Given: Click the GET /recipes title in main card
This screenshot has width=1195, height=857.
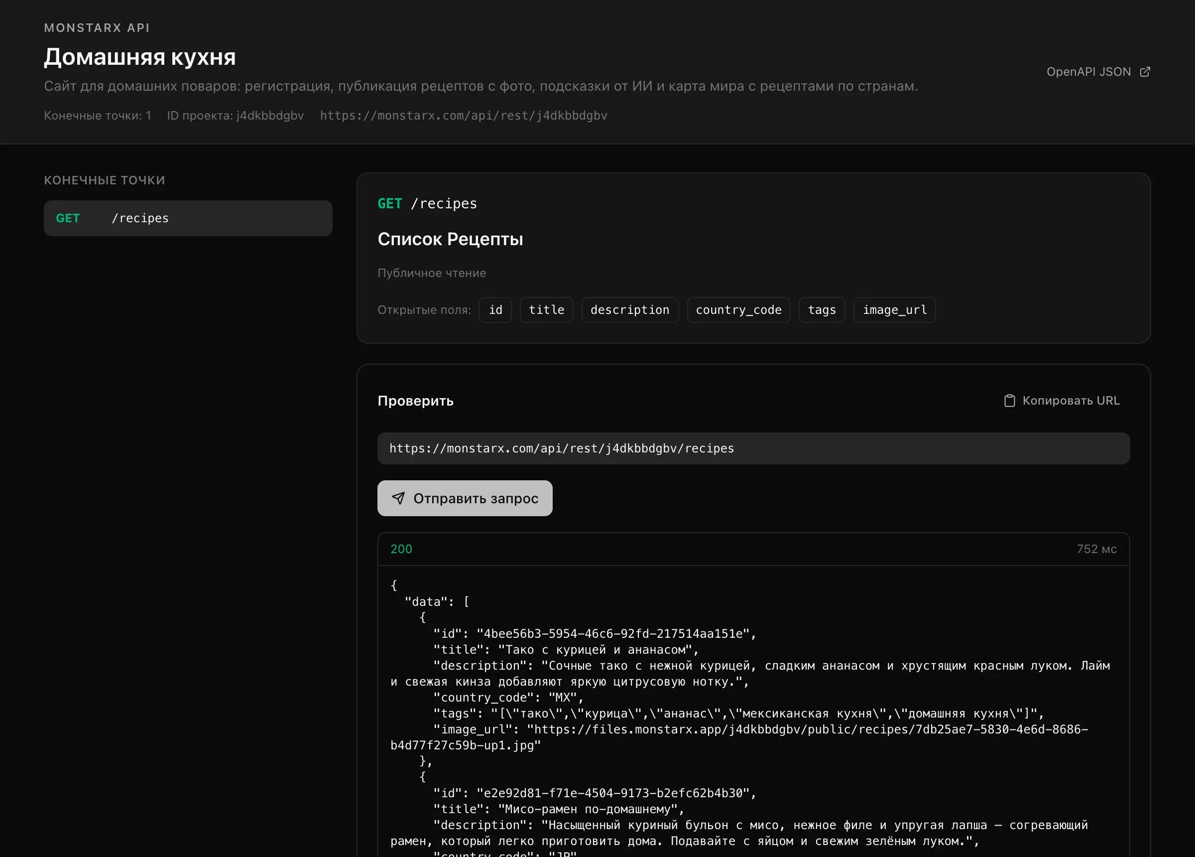Looking at the screenshot, I should point(427,204).
